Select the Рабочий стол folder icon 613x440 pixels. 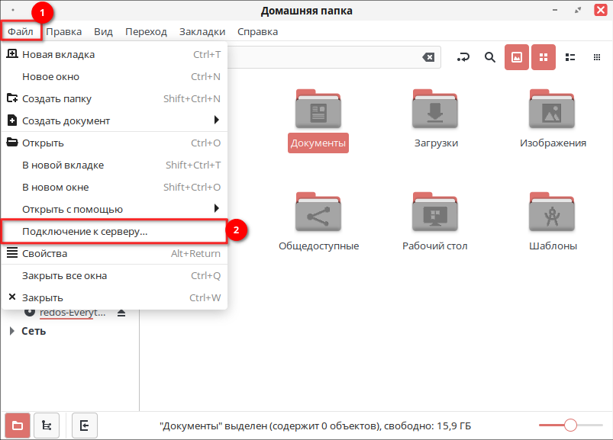pos(435,212)
